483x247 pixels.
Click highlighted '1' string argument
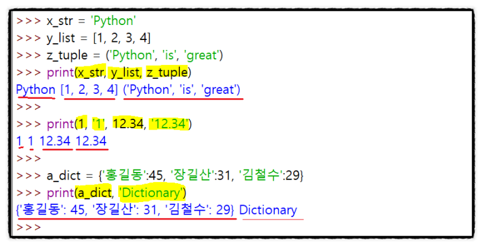click(99, 124)
